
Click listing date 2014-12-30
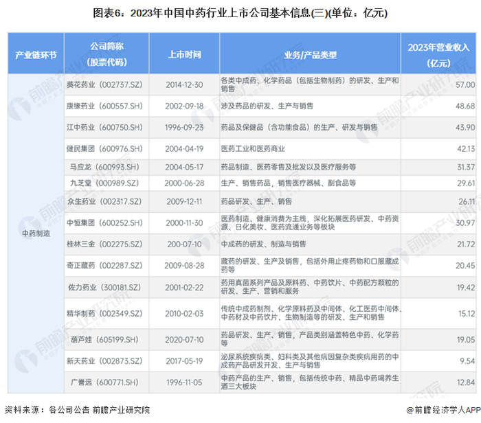click(x=184, y=84)
